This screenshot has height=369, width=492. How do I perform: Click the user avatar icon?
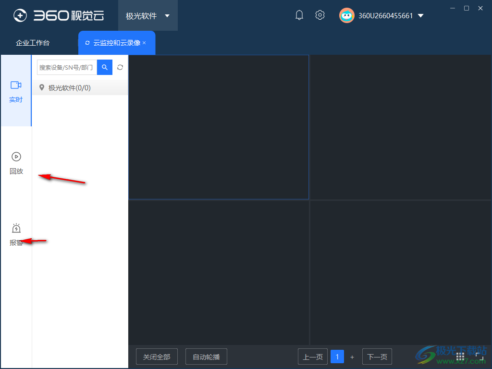point(347,15)
